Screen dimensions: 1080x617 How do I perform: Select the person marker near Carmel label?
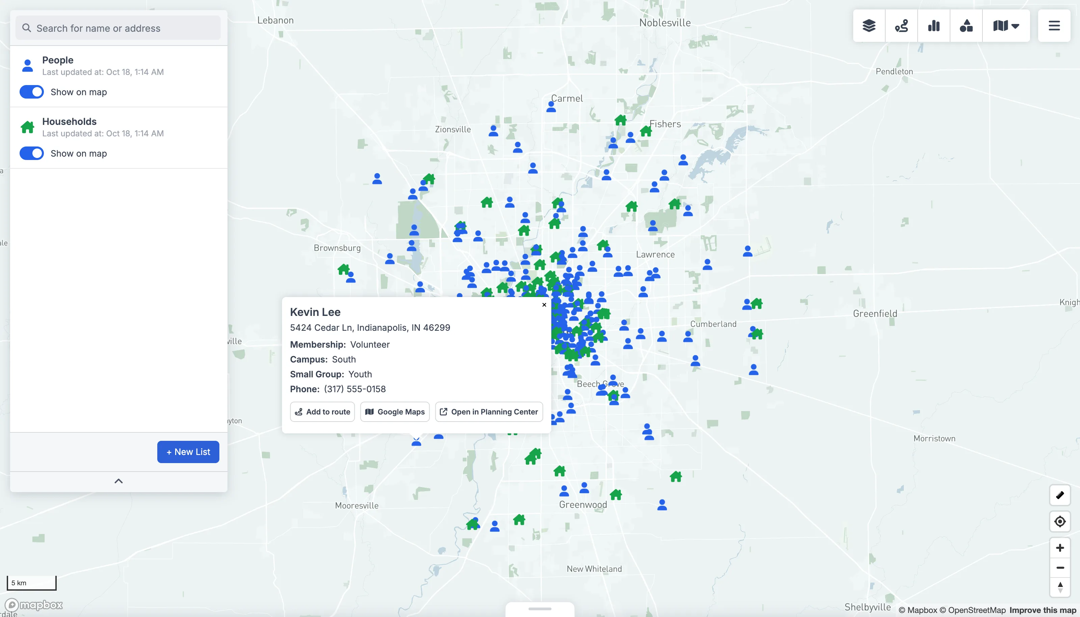(x=551, y=107)
